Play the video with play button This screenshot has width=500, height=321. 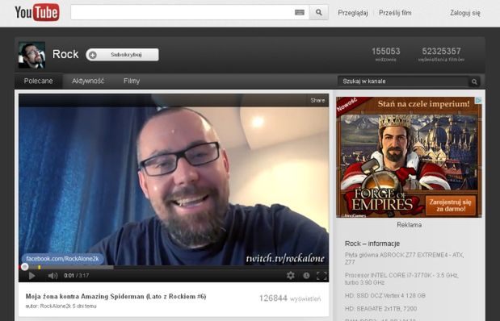click(x=32, y=276)
